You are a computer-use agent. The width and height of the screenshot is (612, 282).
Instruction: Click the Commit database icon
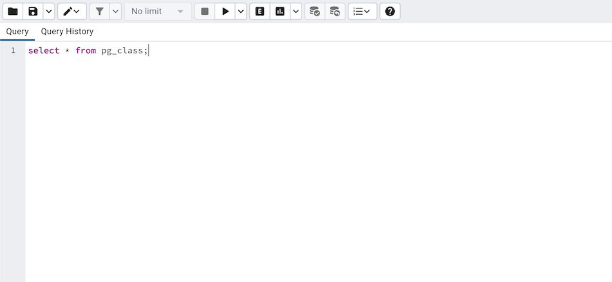tap(314, 12)
